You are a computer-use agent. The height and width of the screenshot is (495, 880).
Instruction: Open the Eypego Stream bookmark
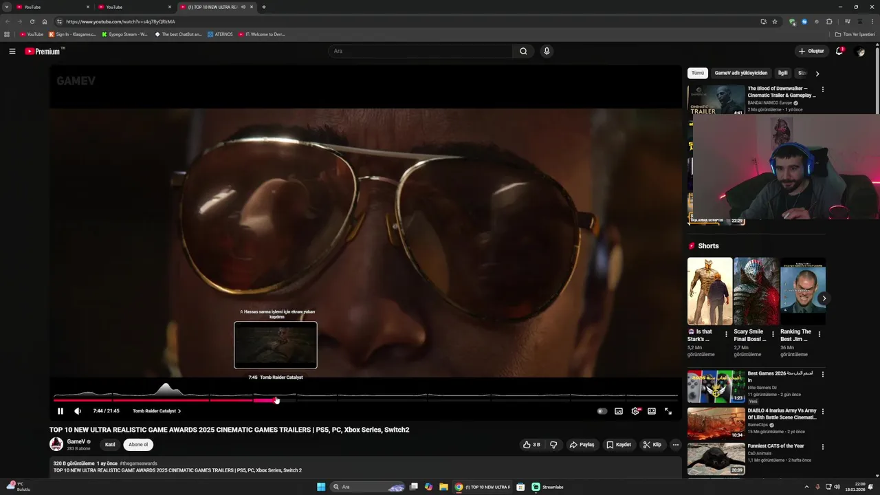(x=124, y=34)
